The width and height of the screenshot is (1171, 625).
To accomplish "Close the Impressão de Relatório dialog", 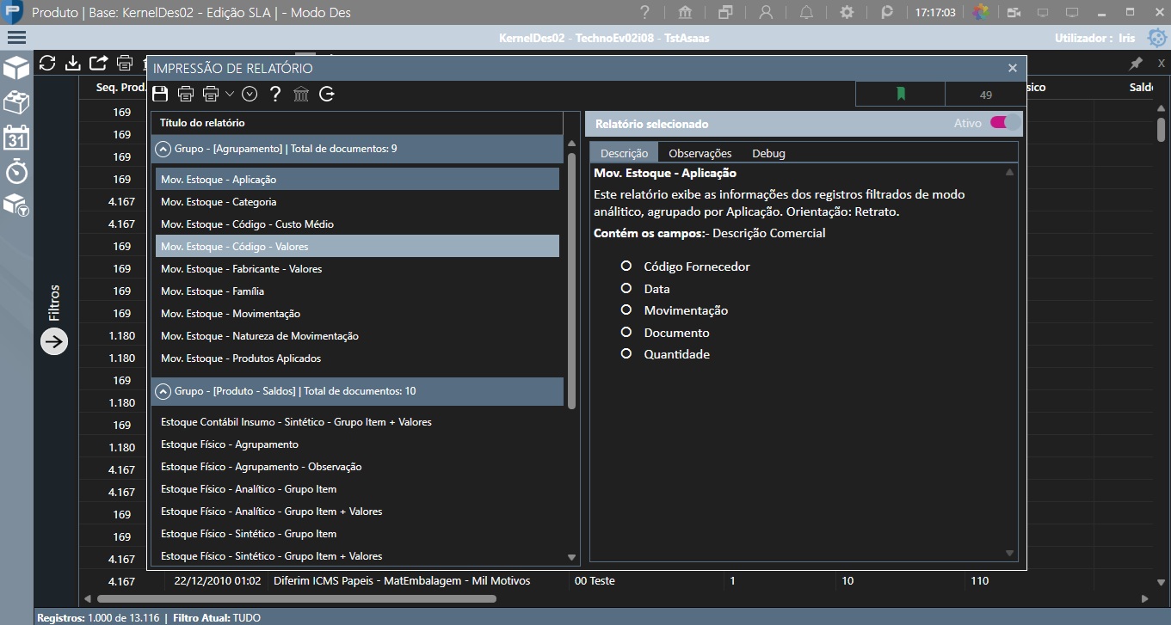I will point(1013,68).
